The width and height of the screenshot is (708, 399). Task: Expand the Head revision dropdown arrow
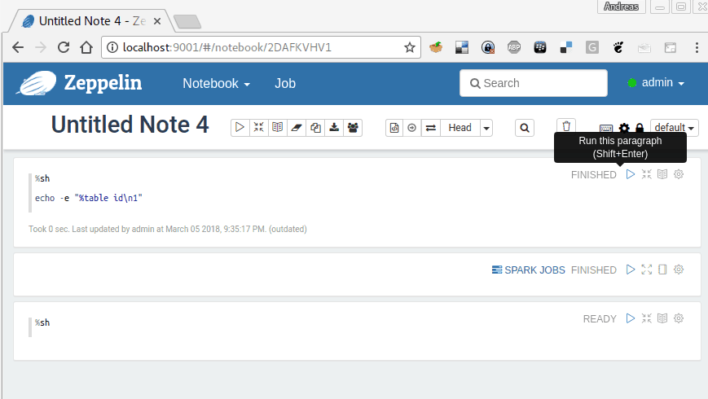pos(486,128)
